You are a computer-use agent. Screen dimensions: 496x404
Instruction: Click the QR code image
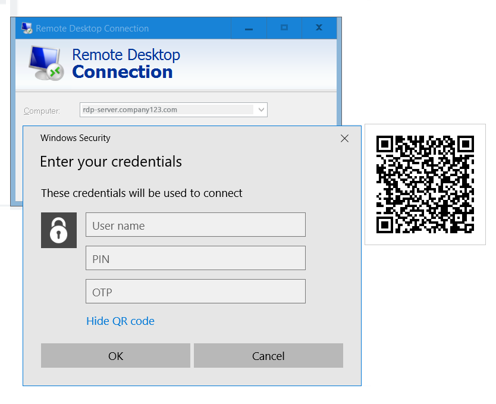(425, 184)
